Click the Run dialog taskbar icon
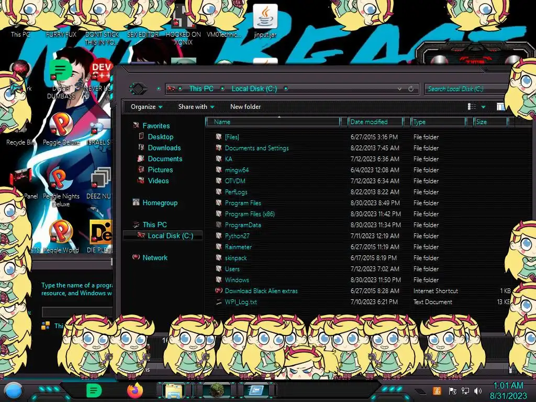This screenshot has height=402, width=536. [x=256, y=390]
